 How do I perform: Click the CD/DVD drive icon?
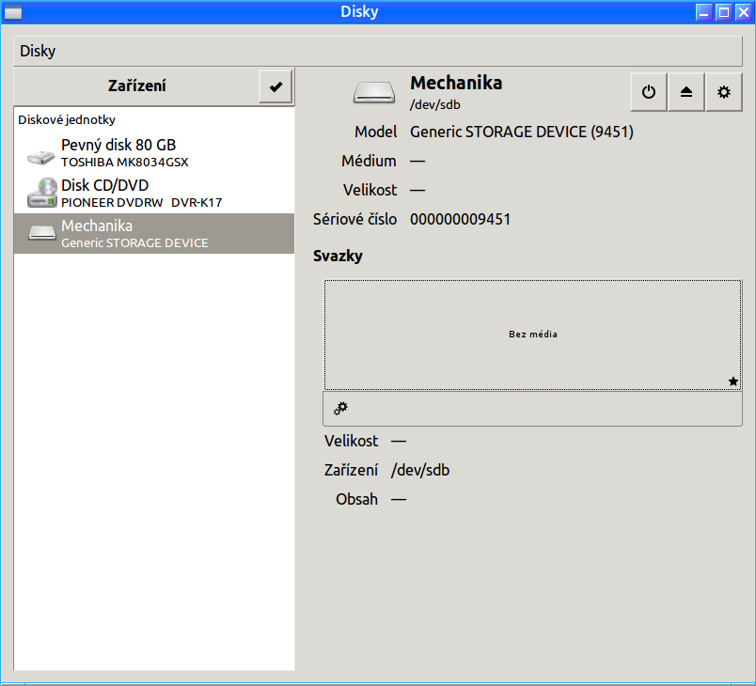[42, 193]
